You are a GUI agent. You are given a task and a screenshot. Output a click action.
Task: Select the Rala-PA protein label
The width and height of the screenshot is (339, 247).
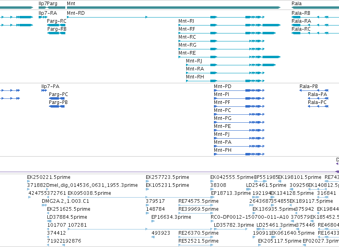coord(317,94)
